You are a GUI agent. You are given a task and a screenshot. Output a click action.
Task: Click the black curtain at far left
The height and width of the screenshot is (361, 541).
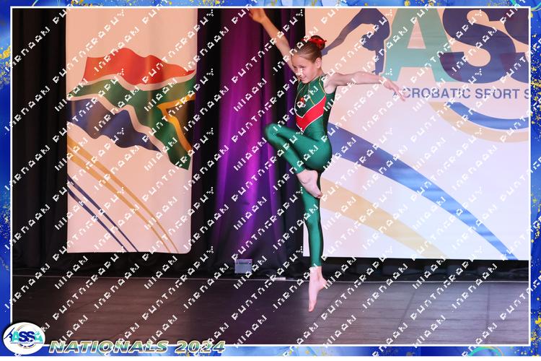pos(38,144)
